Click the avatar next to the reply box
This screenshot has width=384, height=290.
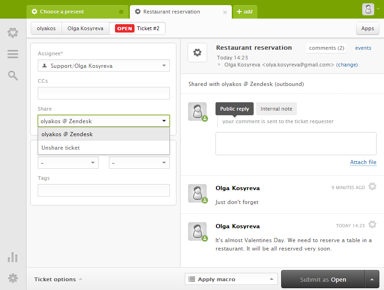tap(197, 112)
